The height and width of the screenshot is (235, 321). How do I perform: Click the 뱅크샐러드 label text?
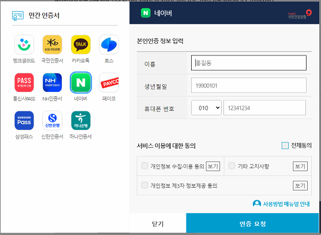(x=24, y=61)
